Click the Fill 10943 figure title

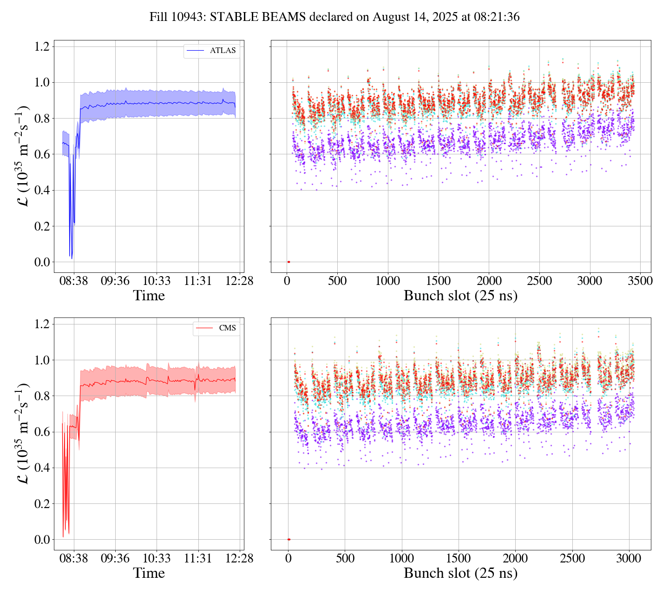click(334, 17)
